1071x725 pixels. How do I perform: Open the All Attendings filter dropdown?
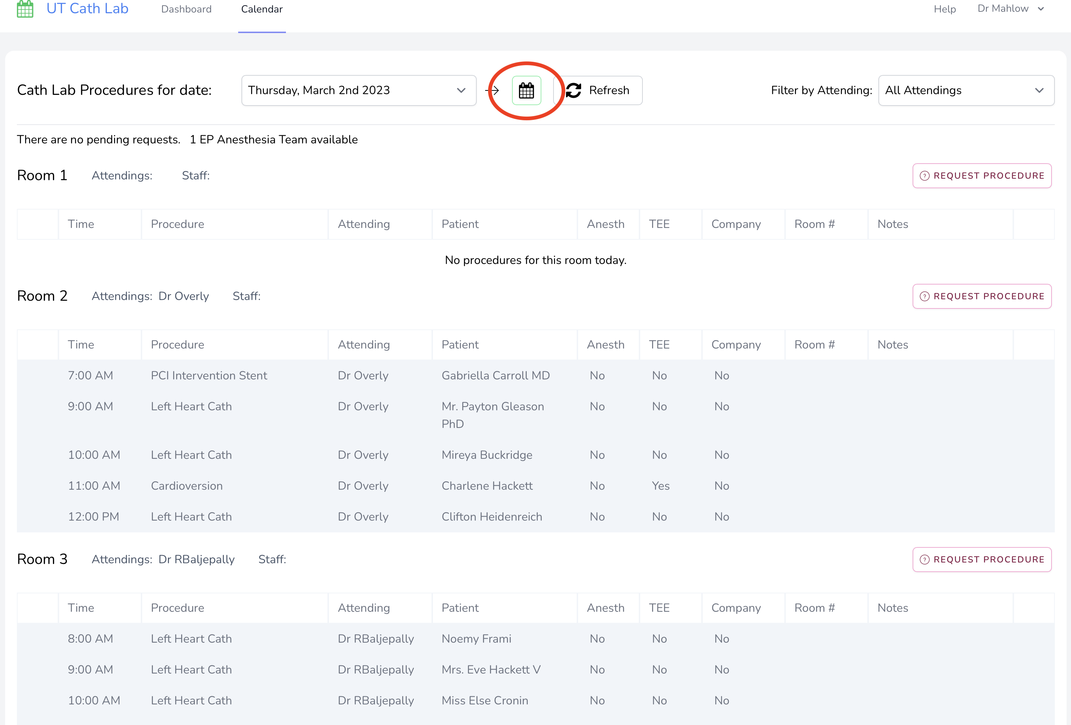click(966, 90)
